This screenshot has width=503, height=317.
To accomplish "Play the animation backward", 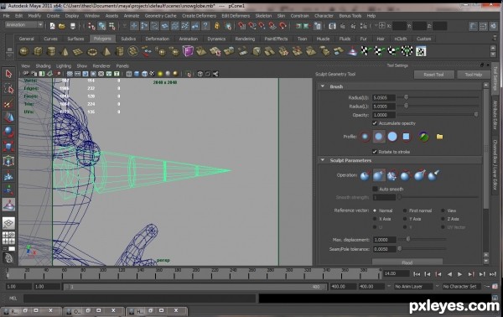I will pyautogui.click(x=449, y=274).
